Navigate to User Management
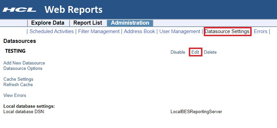This screenshot has height=128, width=277. [180, 31]
